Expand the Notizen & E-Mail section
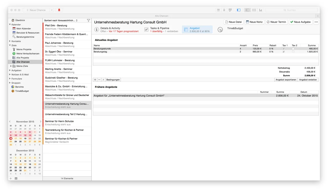This screenshot has width=328, height=190. coord(10,74)
